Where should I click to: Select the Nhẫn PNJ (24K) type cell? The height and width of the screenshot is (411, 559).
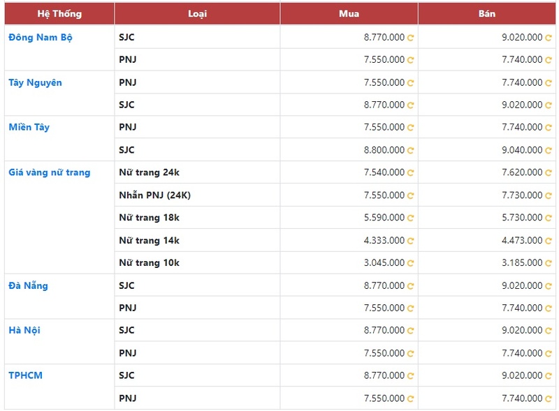(x=198, y=195)
